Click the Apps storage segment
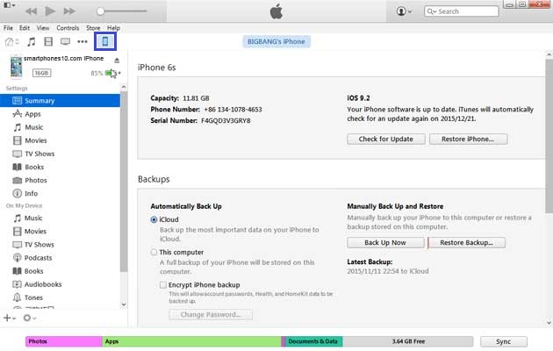The image size is (553, 351). [x=191, y=341]
